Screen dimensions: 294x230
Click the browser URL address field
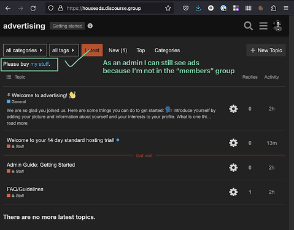(x=109, y=8)
